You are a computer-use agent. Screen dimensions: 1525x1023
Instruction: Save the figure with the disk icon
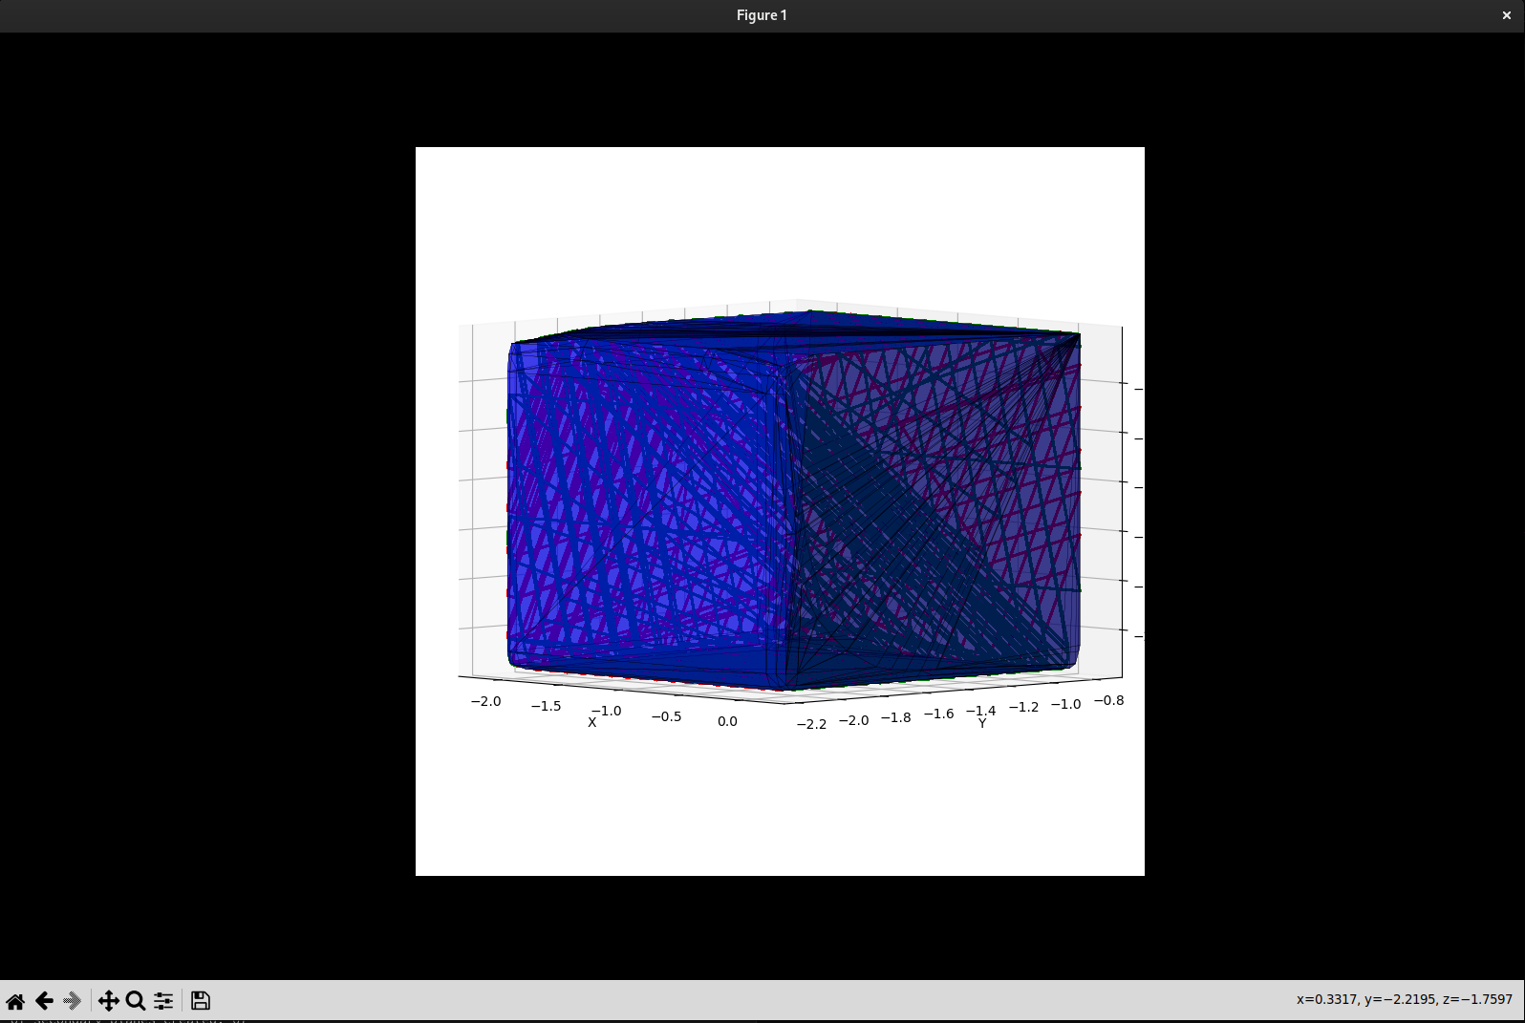(201, 1001)
